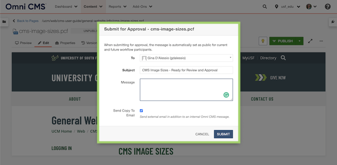
Task: Expand the Add-Ons menu
Action: [142, 7]
